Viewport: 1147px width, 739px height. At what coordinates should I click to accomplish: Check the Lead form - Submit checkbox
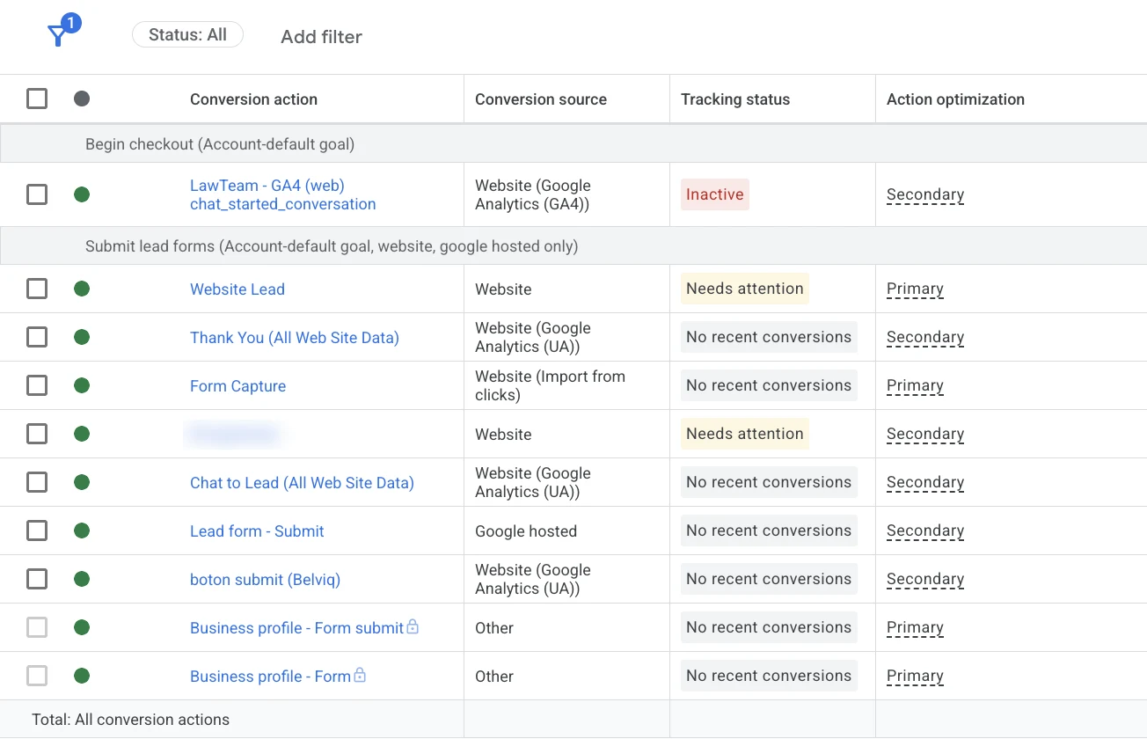37,530
